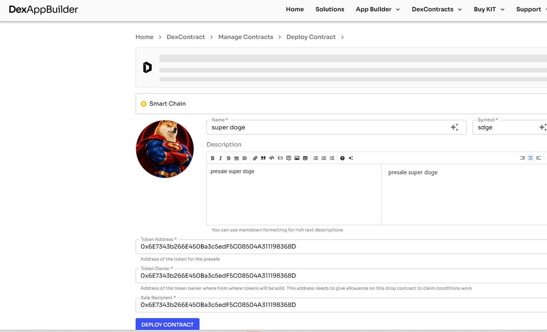Insert an ordered numbered list
The height and width of the screenshot is (332, 547).
pyautogui.click(x=324, y=158)
